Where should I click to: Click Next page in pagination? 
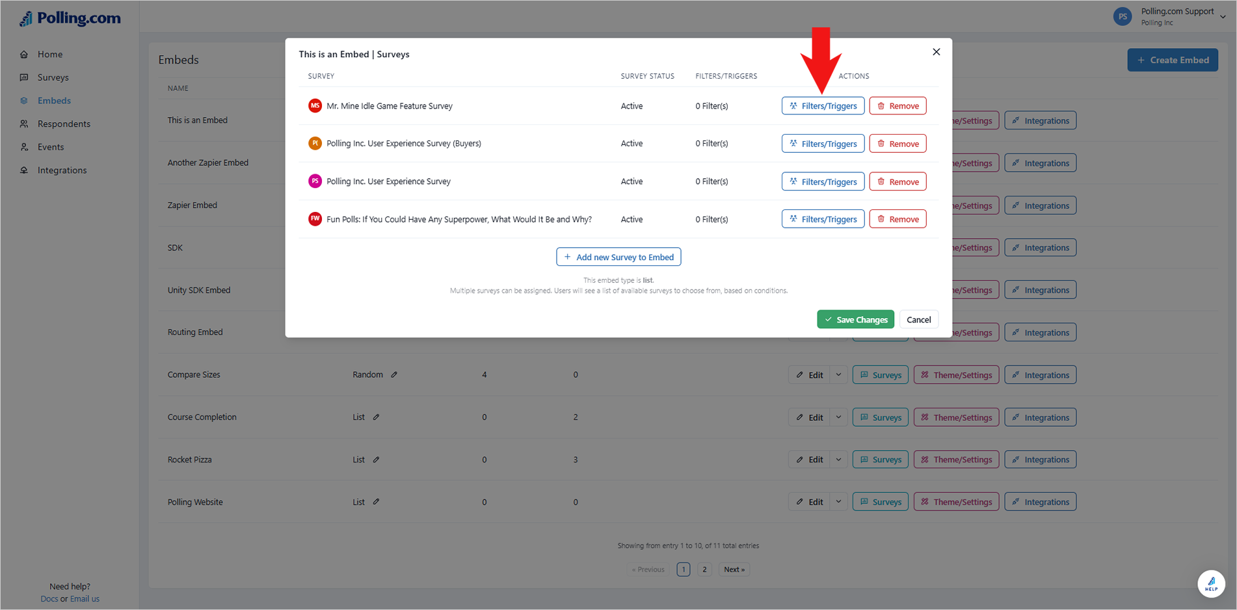point(734,570)
